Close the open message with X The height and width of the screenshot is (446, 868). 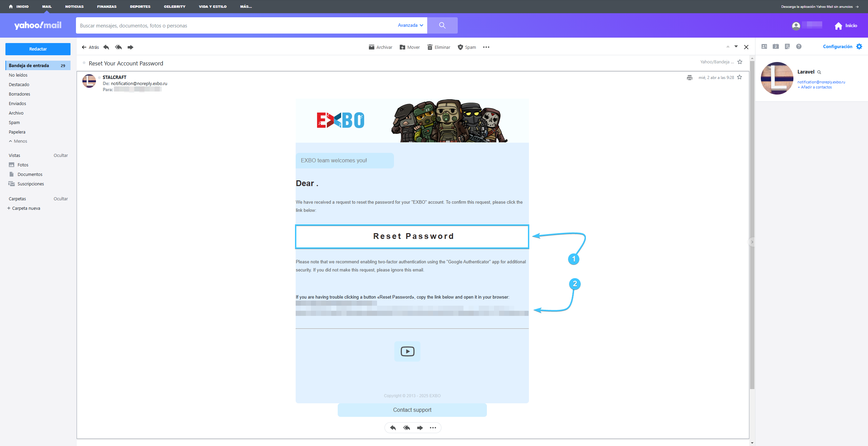click(746, 47)
